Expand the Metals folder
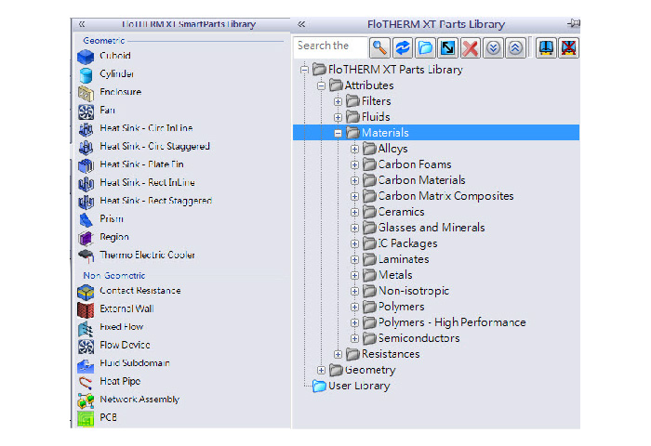 [354, 275]
